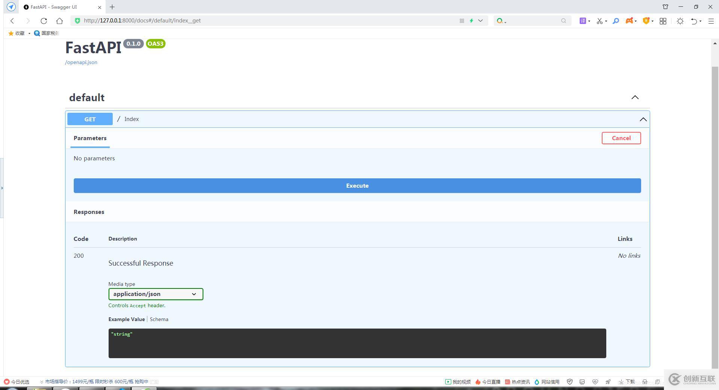
Task: Click the scissors screenshot tool icon
Action: pyautogui.click(x=600, y=21)
